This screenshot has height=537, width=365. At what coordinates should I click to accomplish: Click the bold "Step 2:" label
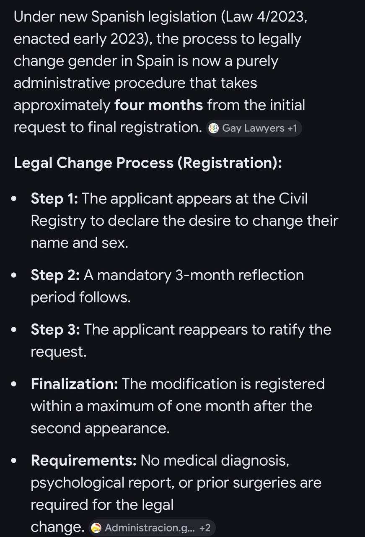tap(55, 275)
